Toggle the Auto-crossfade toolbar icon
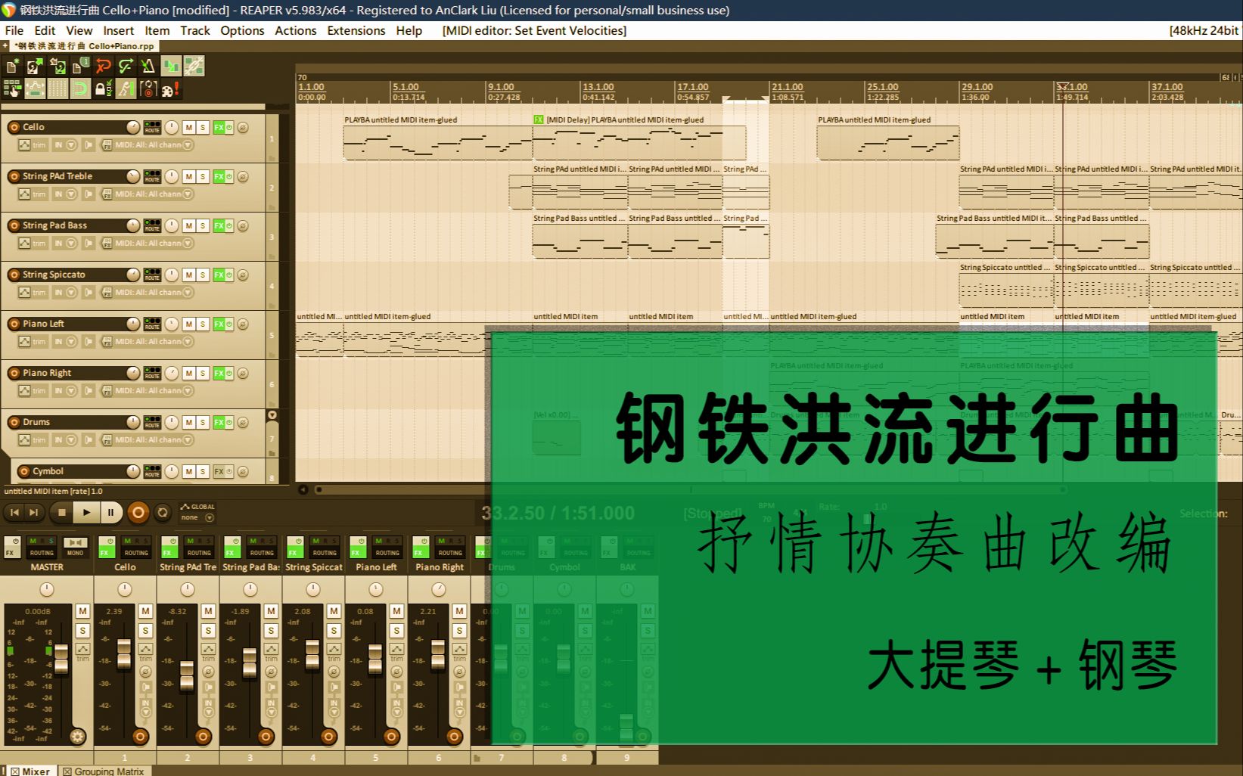Image resolution: width=1243 pixels, height=776 pixels. [171, 66]
